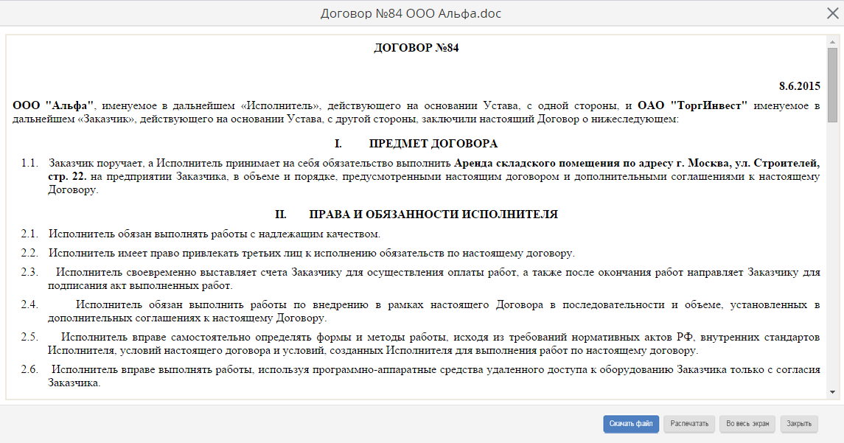
Task: Click the empty scrollbar track below the thumb
Action: pos(832,258)
